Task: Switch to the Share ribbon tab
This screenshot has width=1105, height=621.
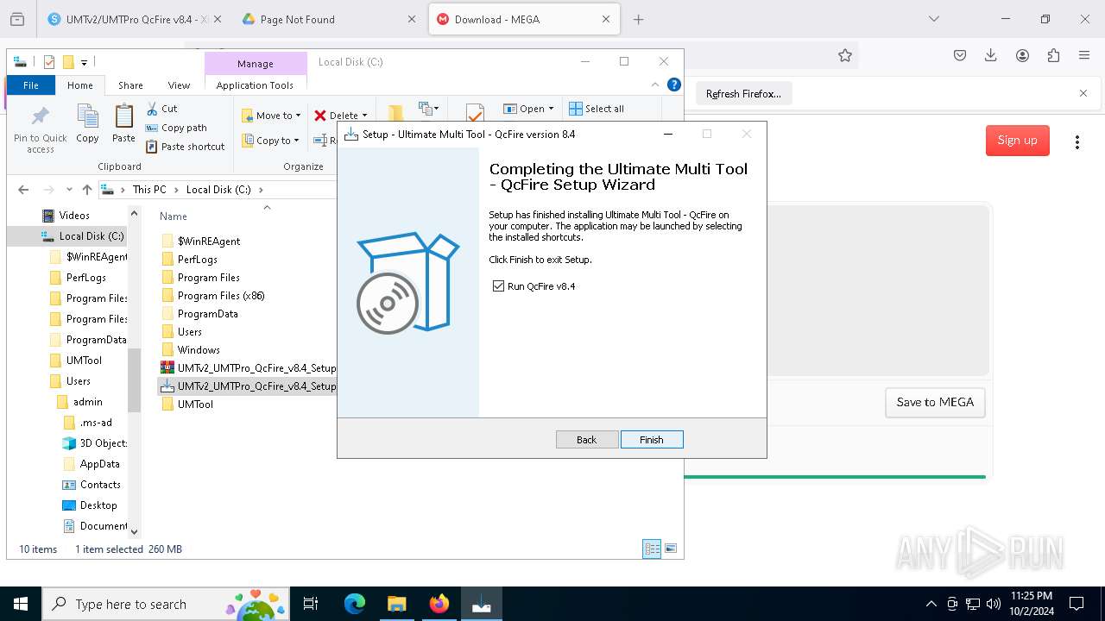Action: coord(131,85)
